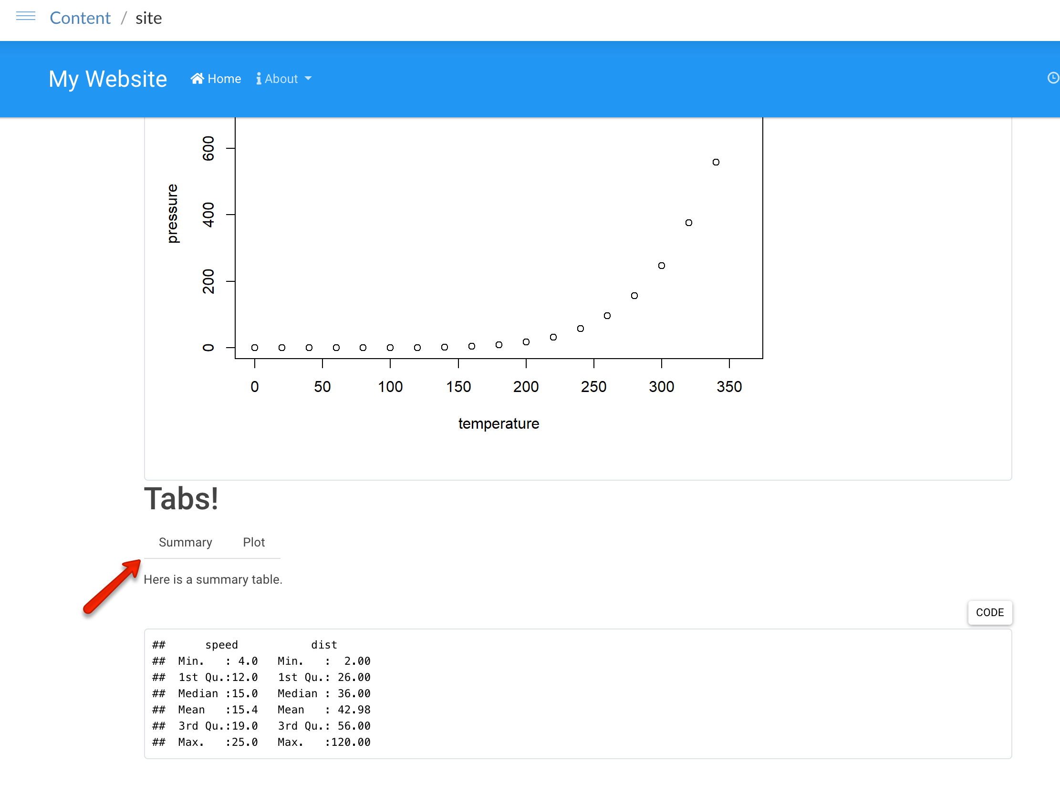Image resolution: width=1060 pixels, height=804 pixels.
Task: Click the highest data point on the scatterplot
Action: tap(716, 162)
